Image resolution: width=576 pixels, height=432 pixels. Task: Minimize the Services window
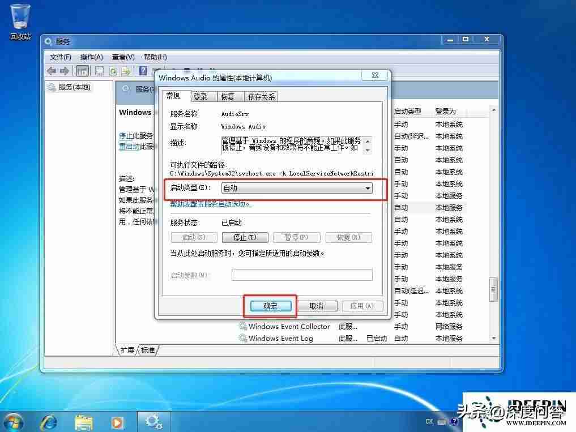(450, 39)
